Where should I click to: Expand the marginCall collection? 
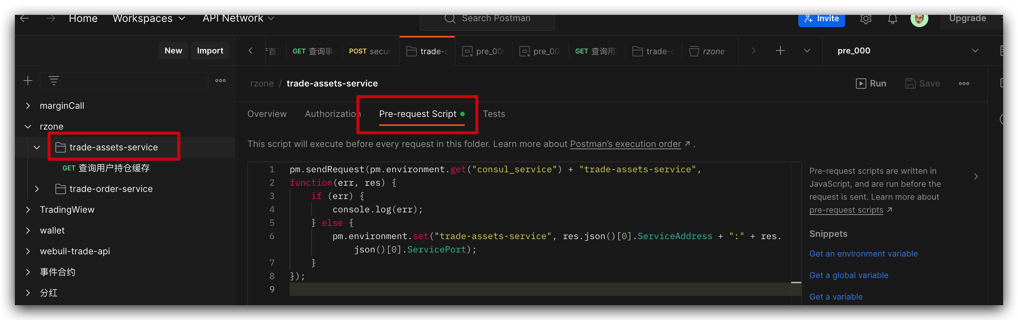pos(28,106)
